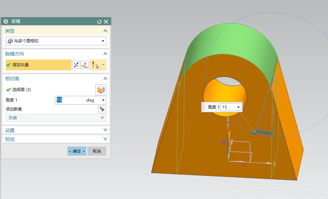The width and height of the screenshot is (328, 199).
Task: Expand the 预览 section
Action: click(56, 140)
